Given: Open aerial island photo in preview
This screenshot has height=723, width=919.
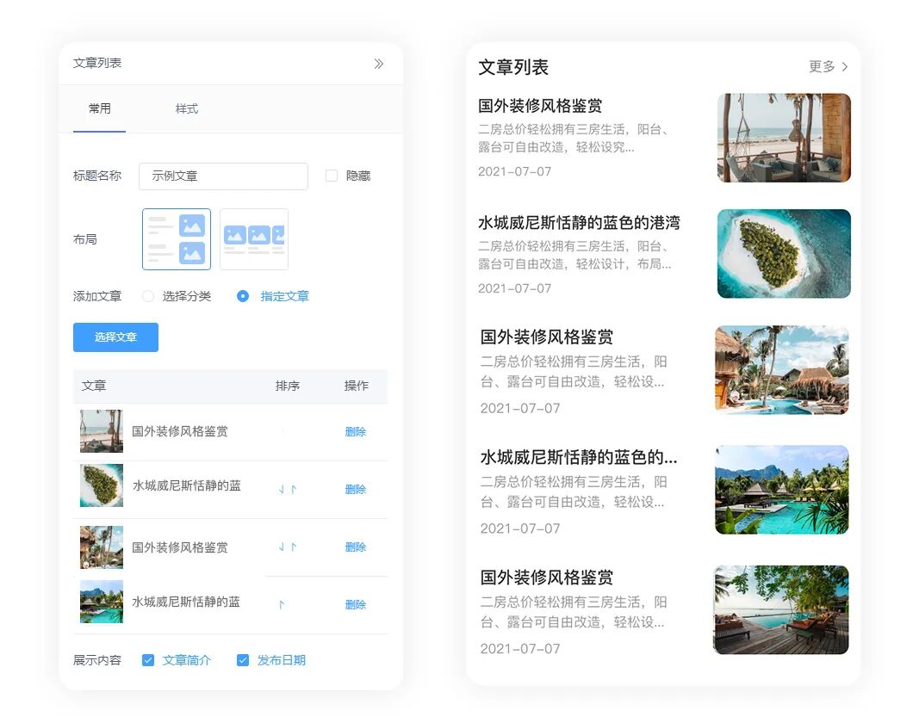Looking at the screenshot, I should tap(784, 254).
